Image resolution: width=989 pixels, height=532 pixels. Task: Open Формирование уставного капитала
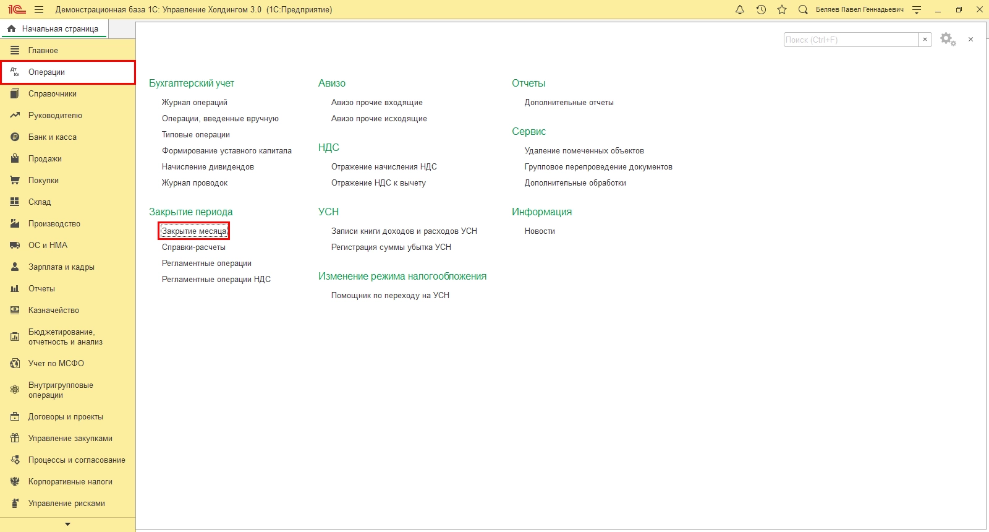click(x=227, y=151)
